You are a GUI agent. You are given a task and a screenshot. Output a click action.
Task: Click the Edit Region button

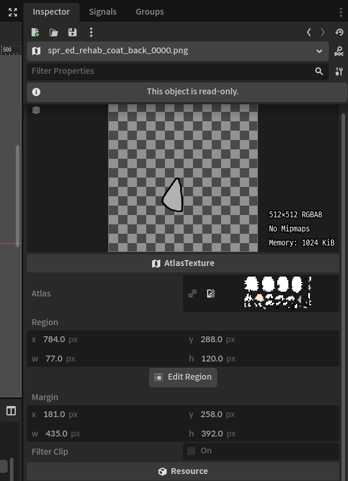click(x=183, y=377)
